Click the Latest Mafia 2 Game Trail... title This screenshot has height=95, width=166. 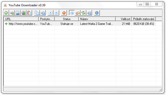pyautogui.click(x=97, y=24)
